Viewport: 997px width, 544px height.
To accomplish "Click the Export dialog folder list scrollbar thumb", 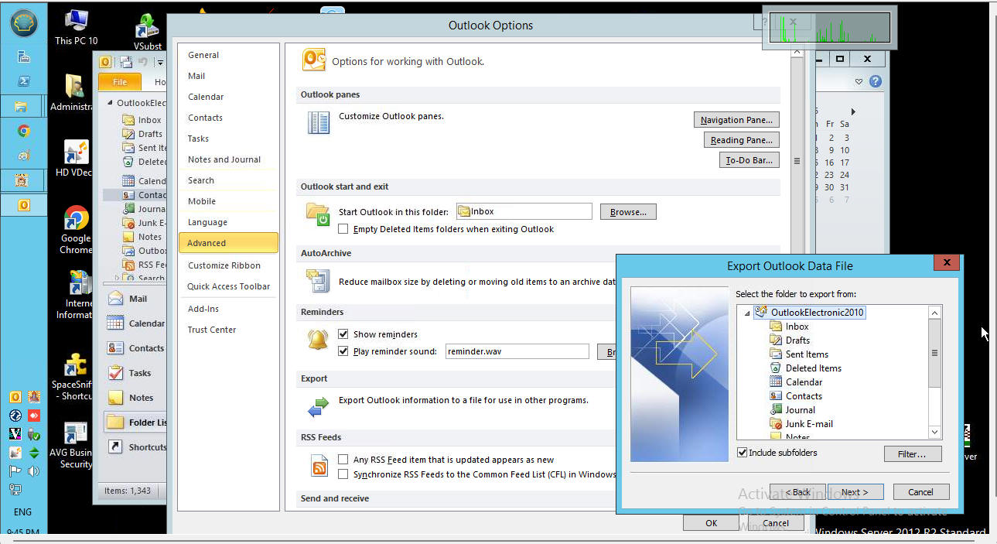I will tap(934, 353).
